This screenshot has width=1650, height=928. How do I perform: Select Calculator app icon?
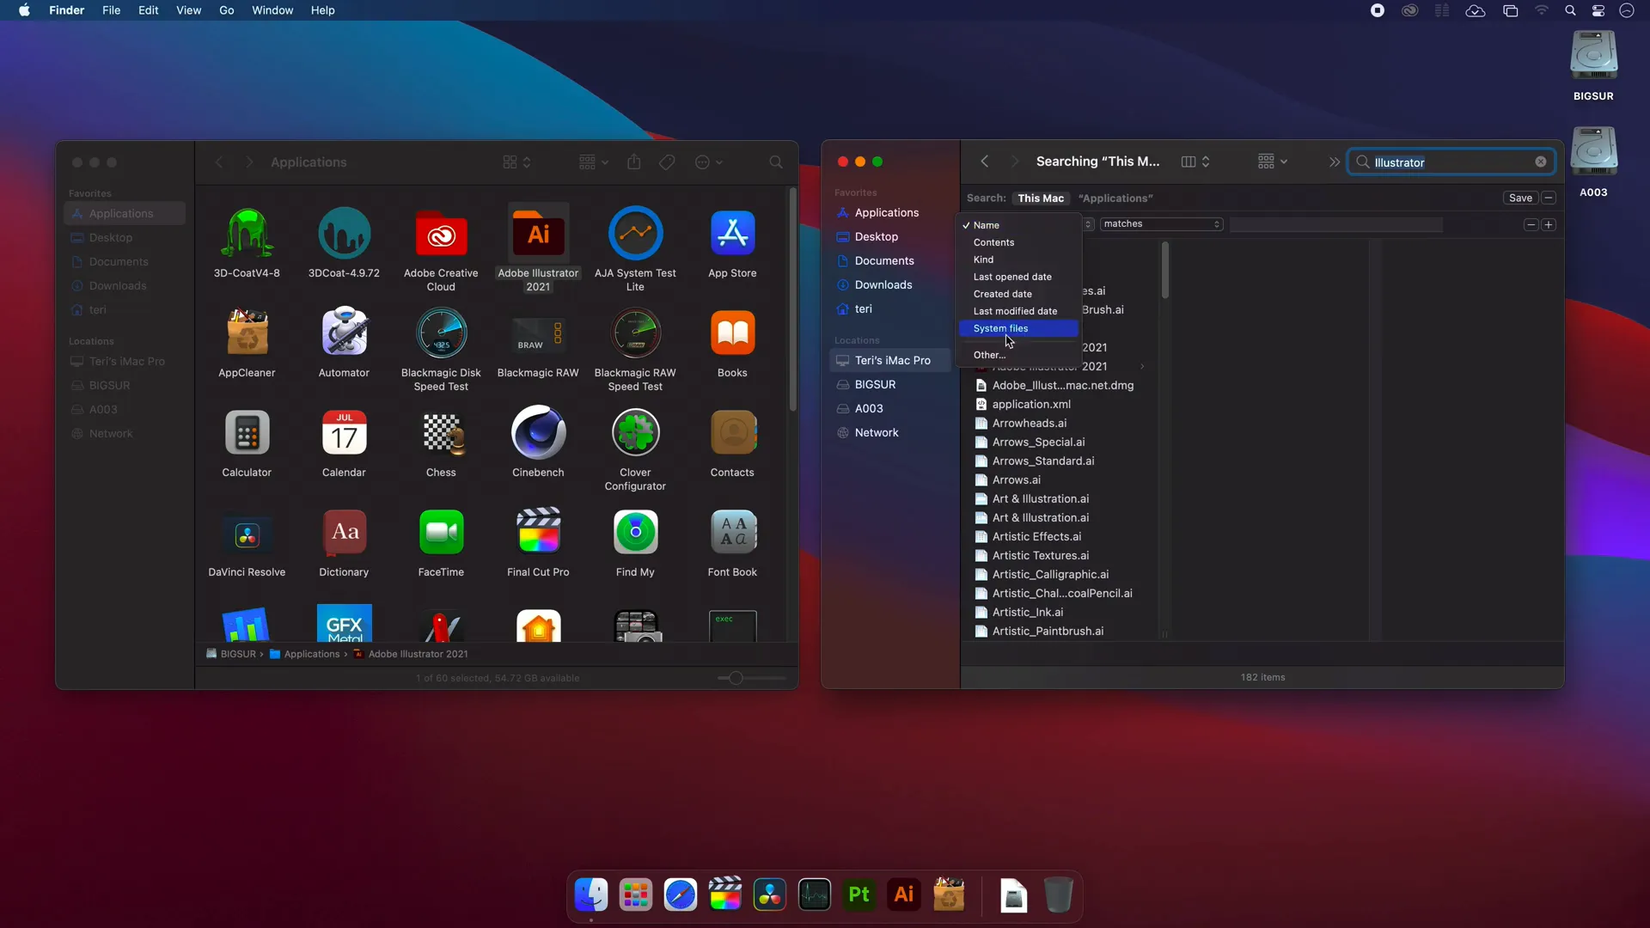tap(247, 433)
